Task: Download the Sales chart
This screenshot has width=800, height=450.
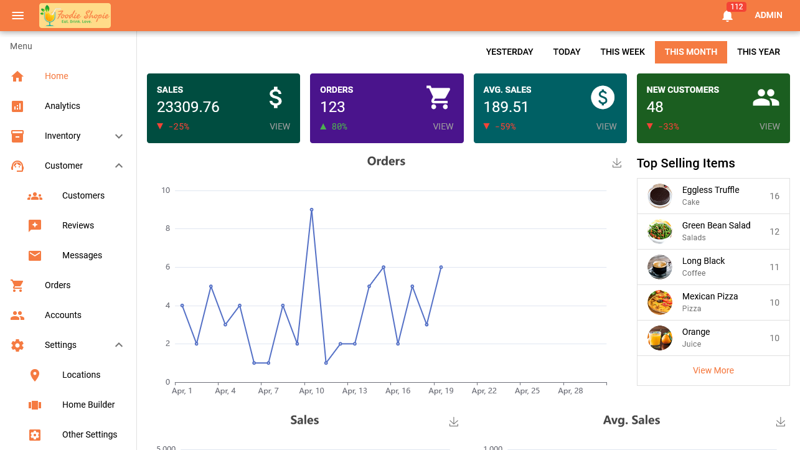Action: point(454,421)
